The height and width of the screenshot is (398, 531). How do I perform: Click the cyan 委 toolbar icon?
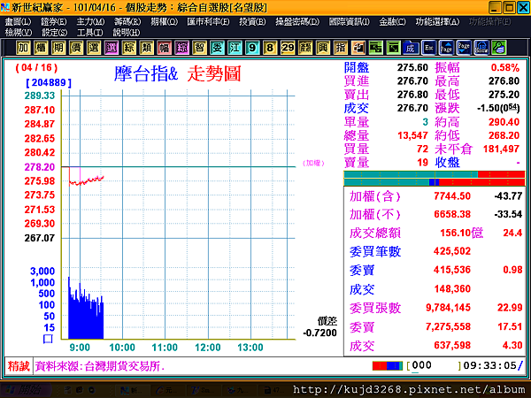click(217, 48)
